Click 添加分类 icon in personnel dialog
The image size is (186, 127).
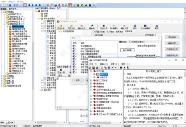click(x=61, y=26)
